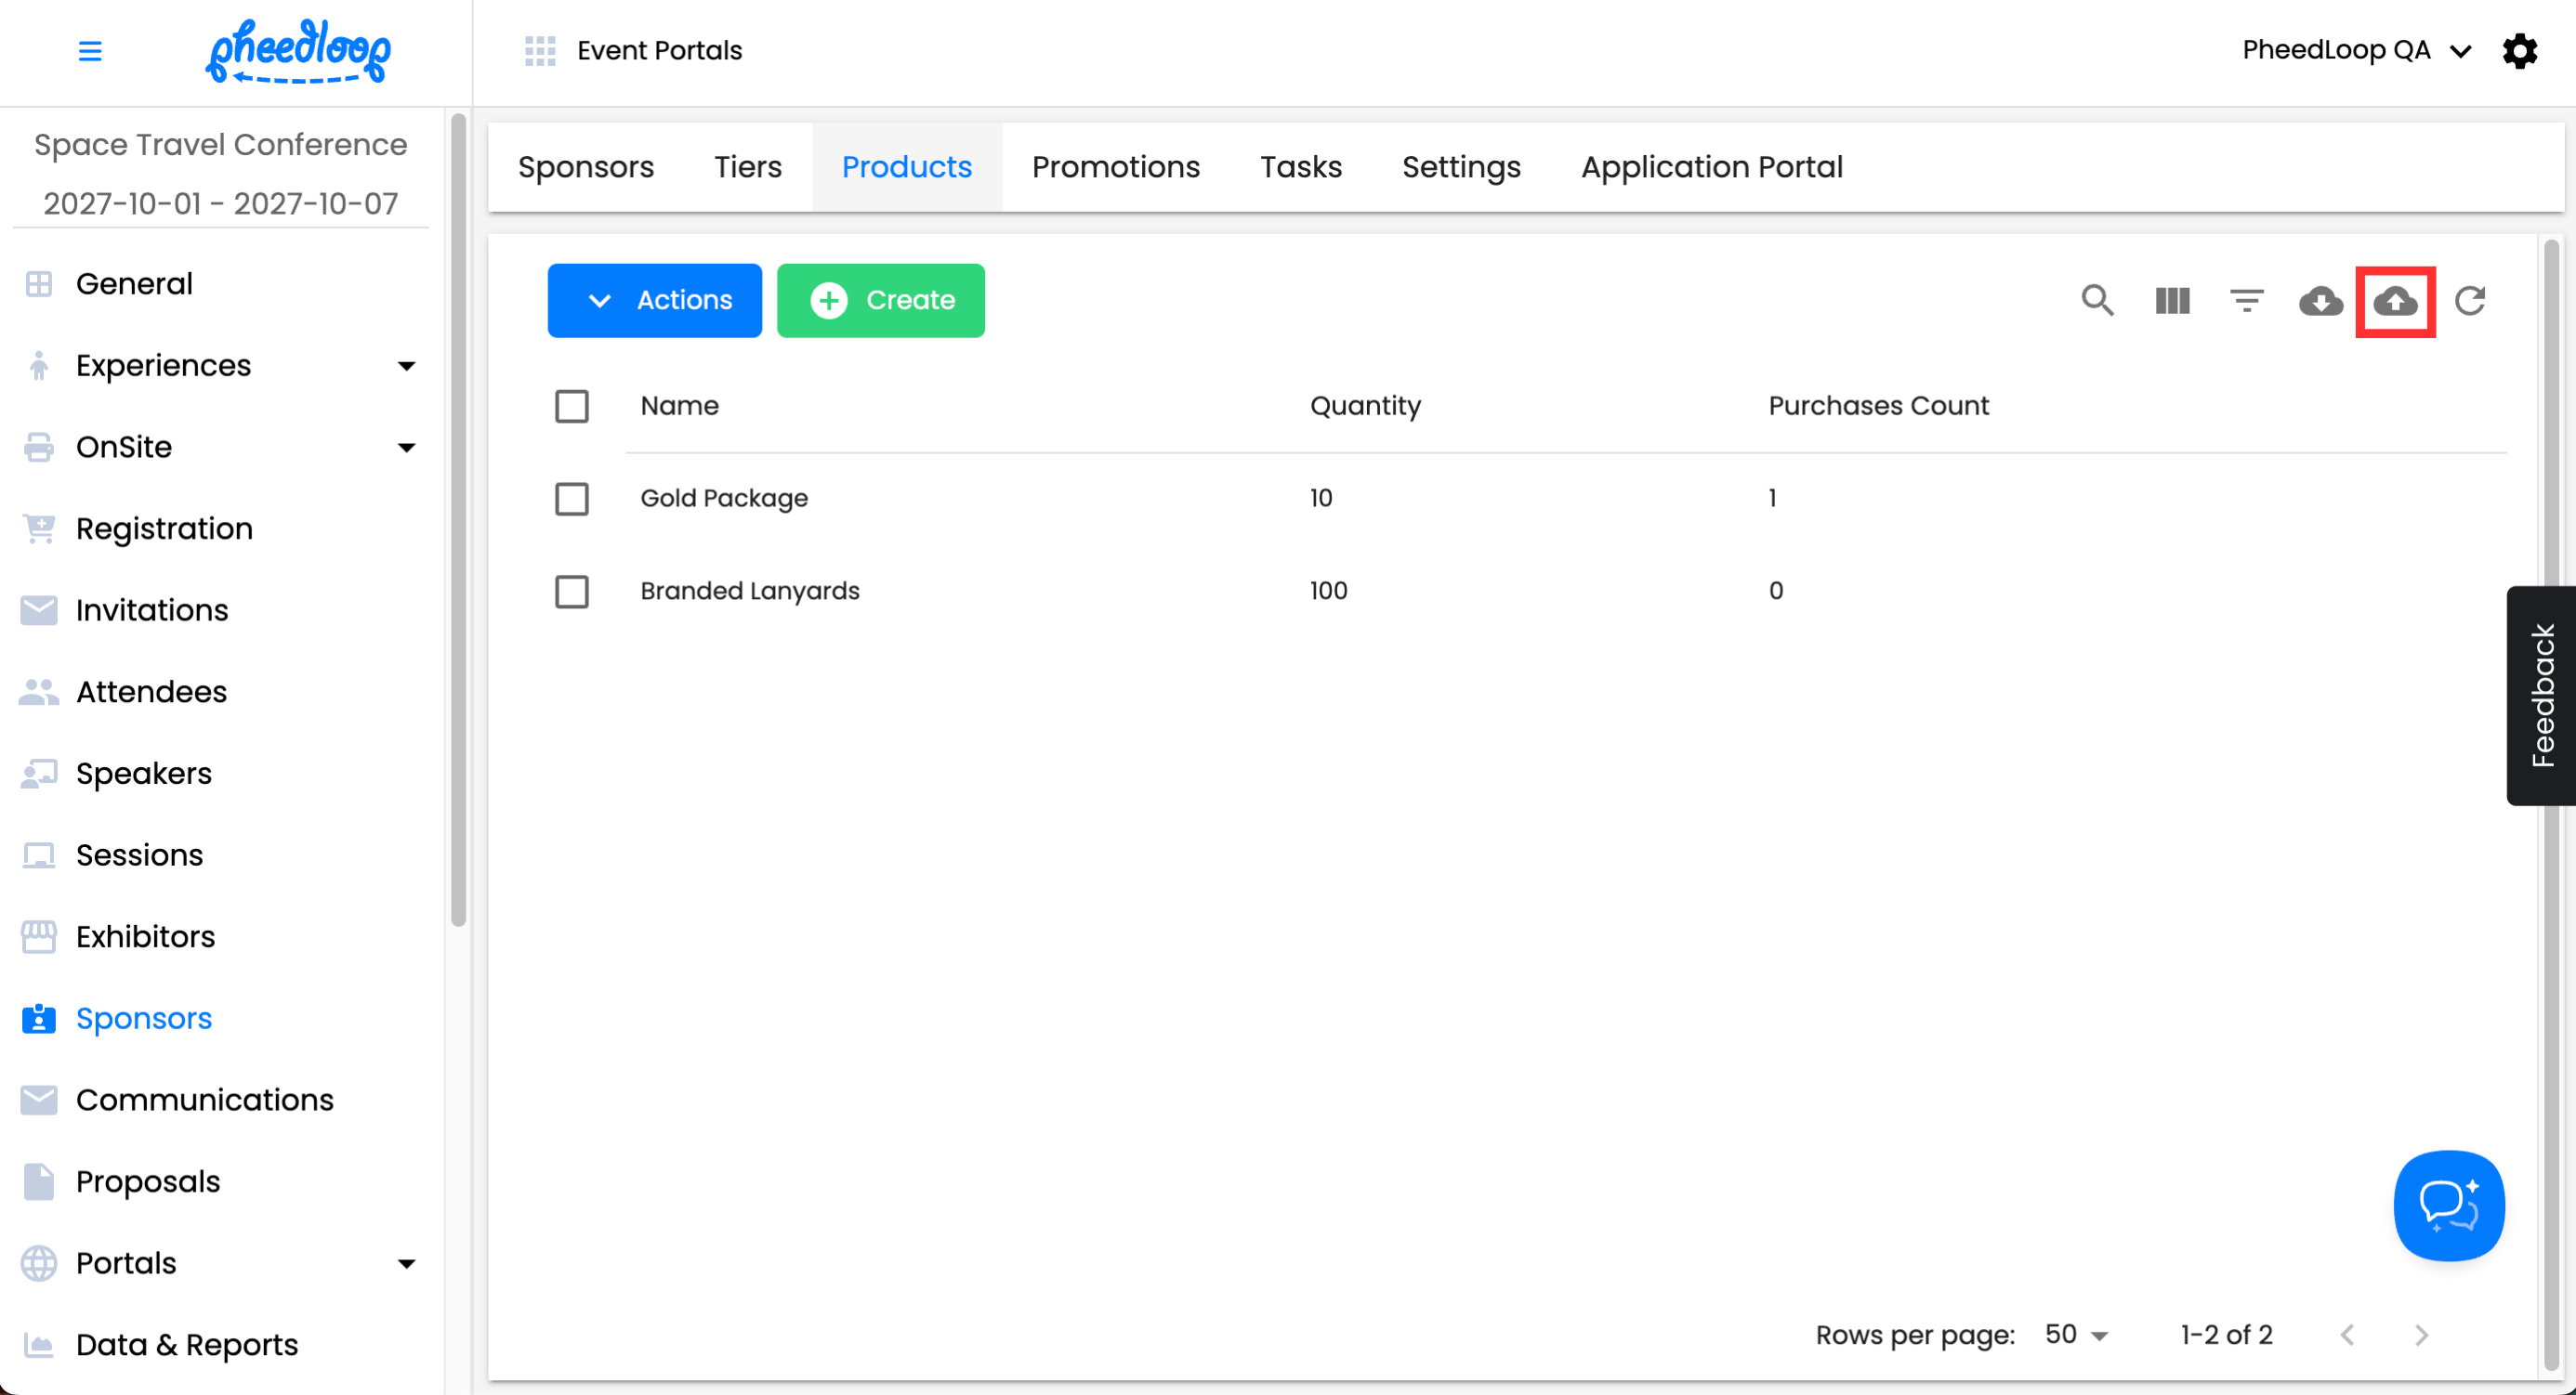The image size is (2576, 1395).
Task: Open the AI chat assistant bubble
Action: coord(2448,1206)
